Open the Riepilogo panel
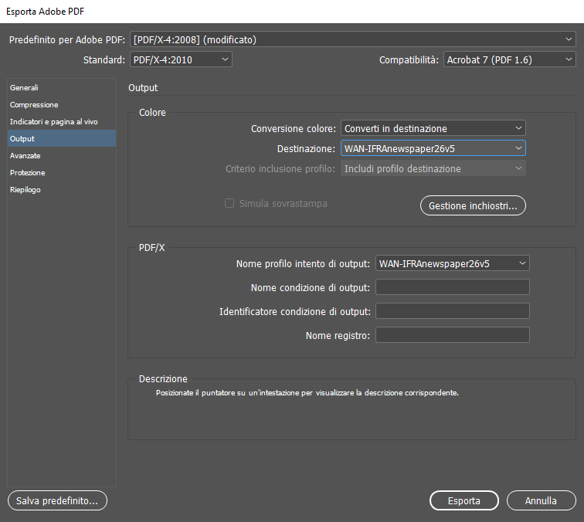 62,189
